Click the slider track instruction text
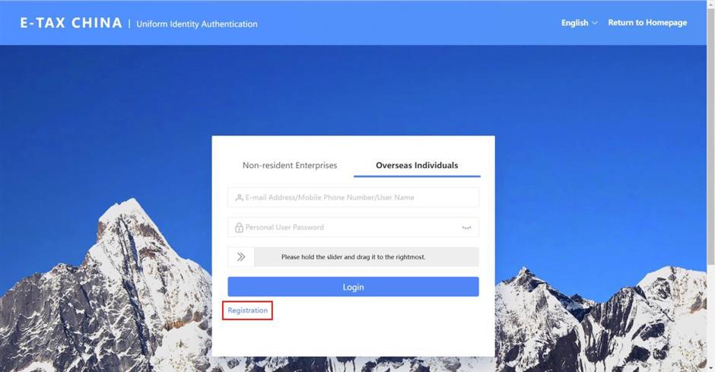Viewport: 715px width, 372px height. coord(353,257)
